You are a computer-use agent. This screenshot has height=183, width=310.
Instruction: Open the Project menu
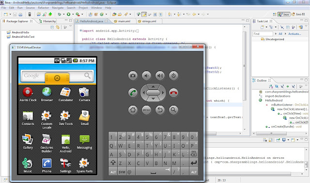pos(83,8)
